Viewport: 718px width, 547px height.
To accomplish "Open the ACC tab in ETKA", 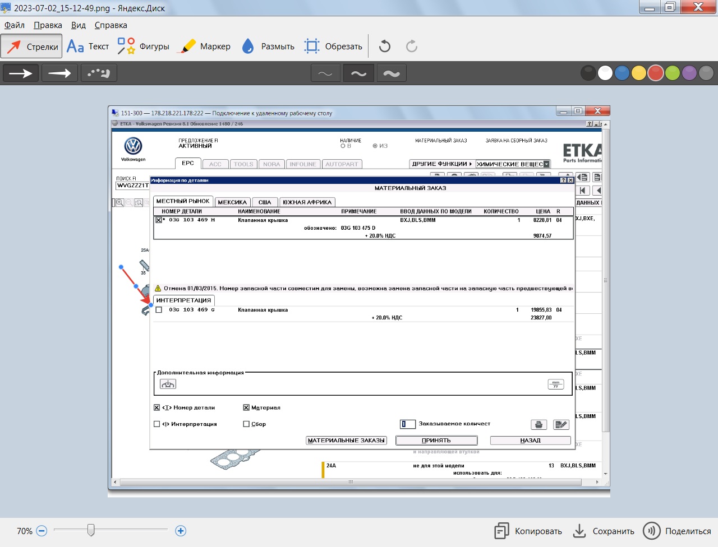I will coord(215,164).
